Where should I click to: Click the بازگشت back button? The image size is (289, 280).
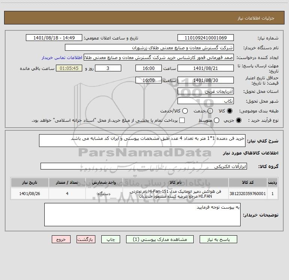86,239
